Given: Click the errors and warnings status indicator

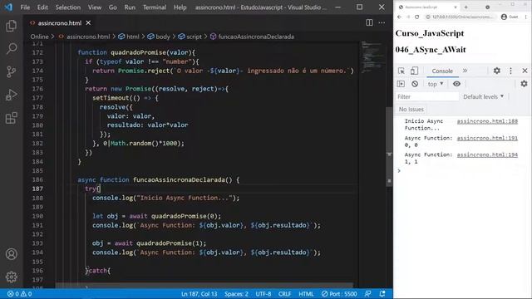Looking at the screenshot, I should (19, 294).
